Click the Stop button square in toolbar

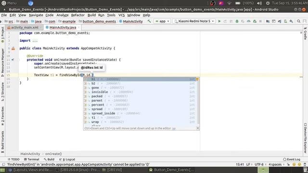[x=260, y=21]
